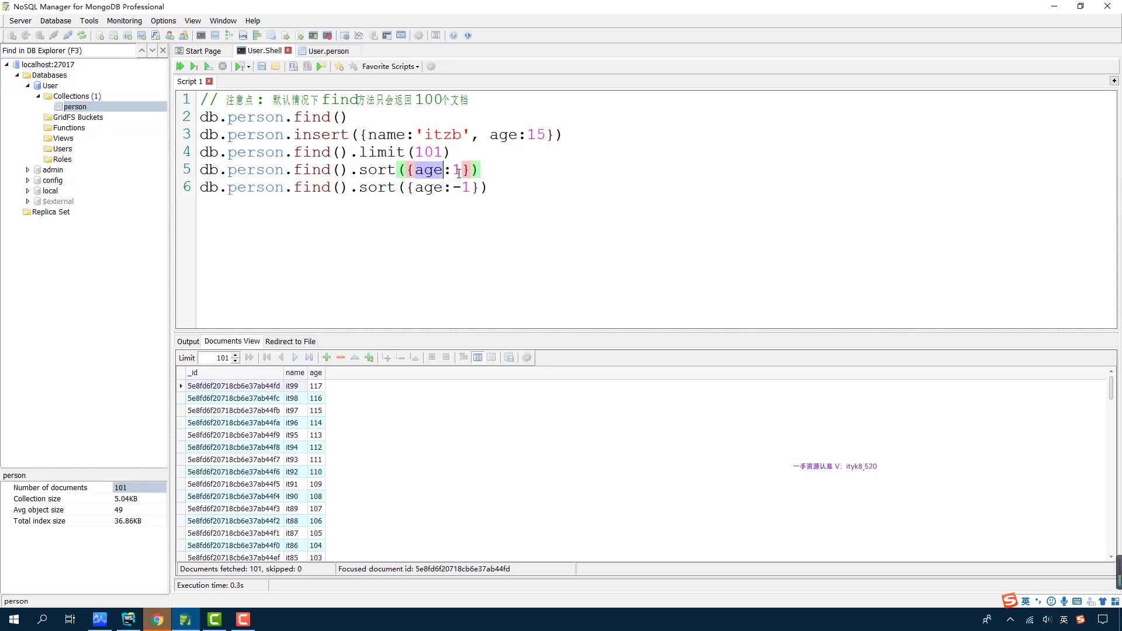Click the red minus Delete document icon
Image resolution: width=1122 pixels, height=631 pixels.
coord(341,358)
